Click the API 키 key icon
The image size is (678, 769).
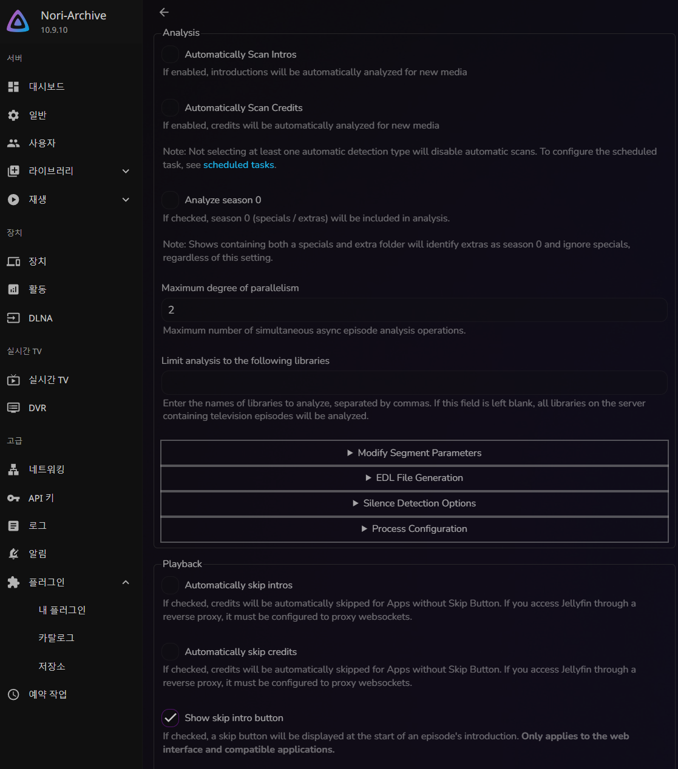(x=13, y=498)
